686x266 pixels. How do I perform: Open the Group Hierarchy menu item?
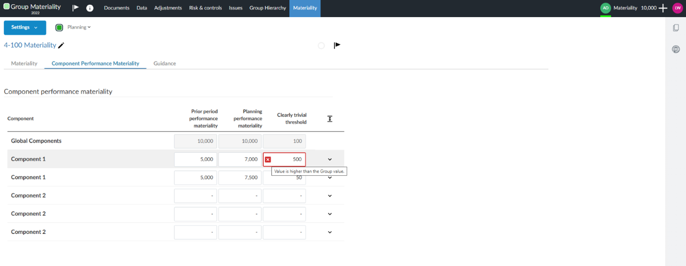[x=267, y=8]
